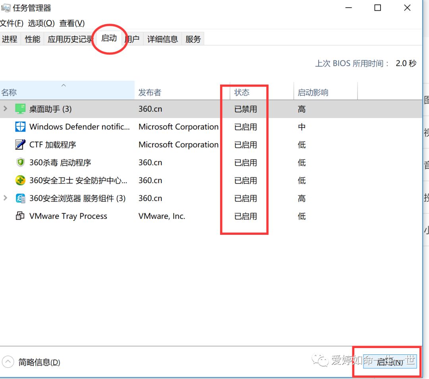Switch to the 用户 tab

[132, 39]
